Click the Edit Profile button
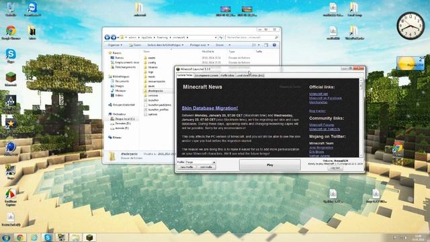 click(x=206, y=167)
